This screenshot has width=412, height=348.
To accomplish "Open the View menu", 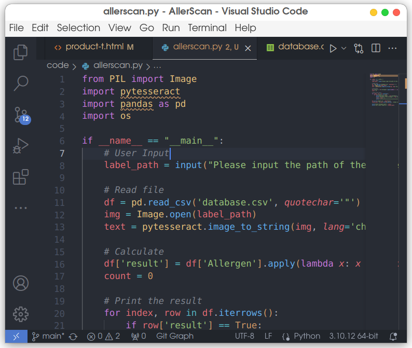I will click(120, 28).
